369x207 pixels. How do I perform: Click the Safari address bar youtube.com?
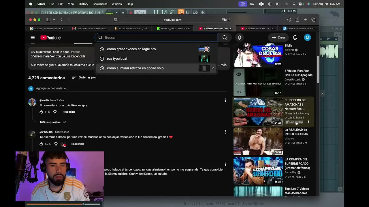coord(172,20)
